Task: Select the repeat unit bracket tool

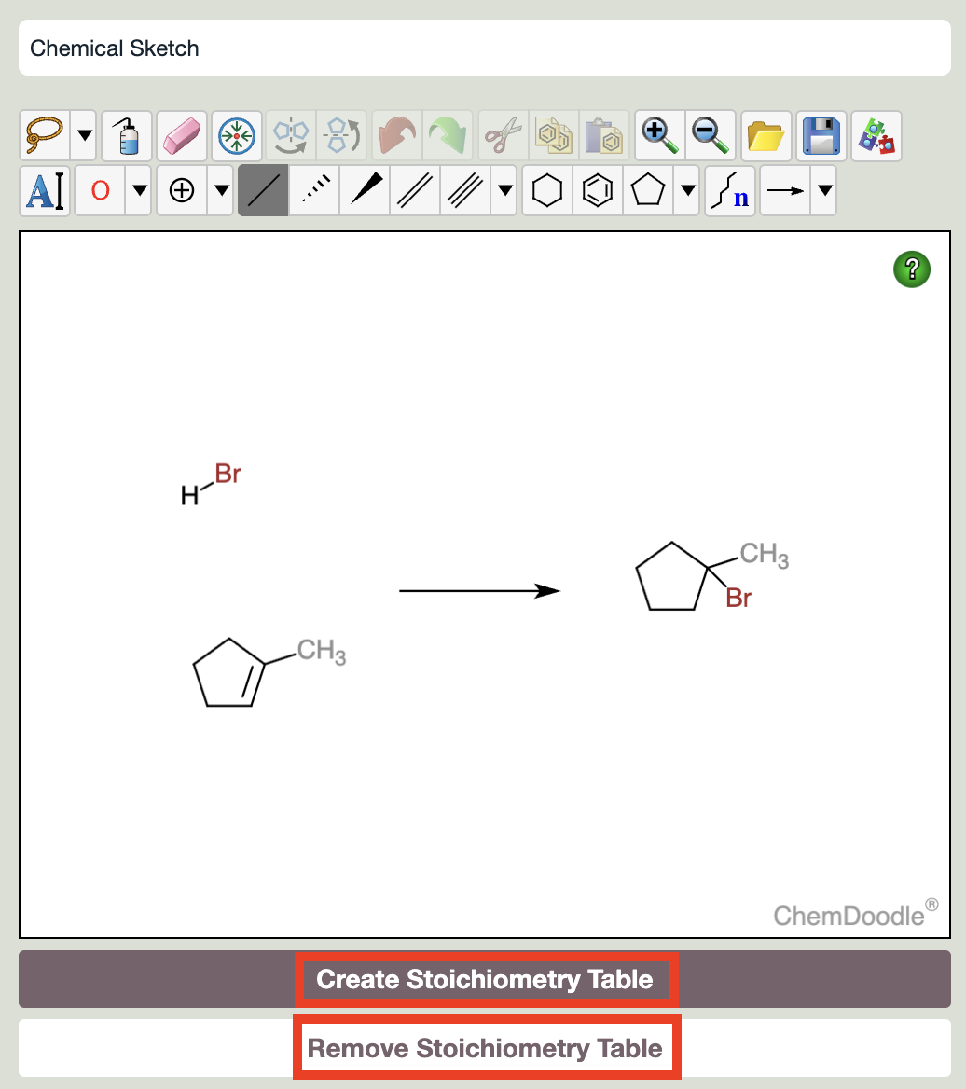Action: tap(730, 190)
